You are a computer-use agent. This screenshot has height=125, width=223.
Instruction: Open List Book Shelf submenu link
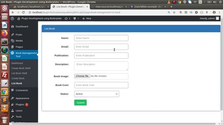pyautogui.click(x=19, y=73)
